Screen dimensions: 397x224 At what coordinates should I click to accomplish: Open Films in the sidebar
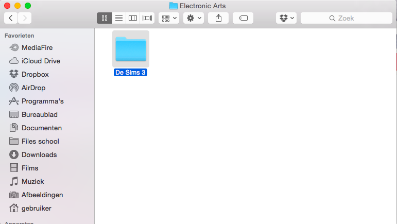(24, 168)
